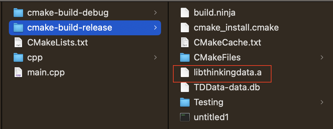Select the CMakeFiles folder icon

pos(185,57)
